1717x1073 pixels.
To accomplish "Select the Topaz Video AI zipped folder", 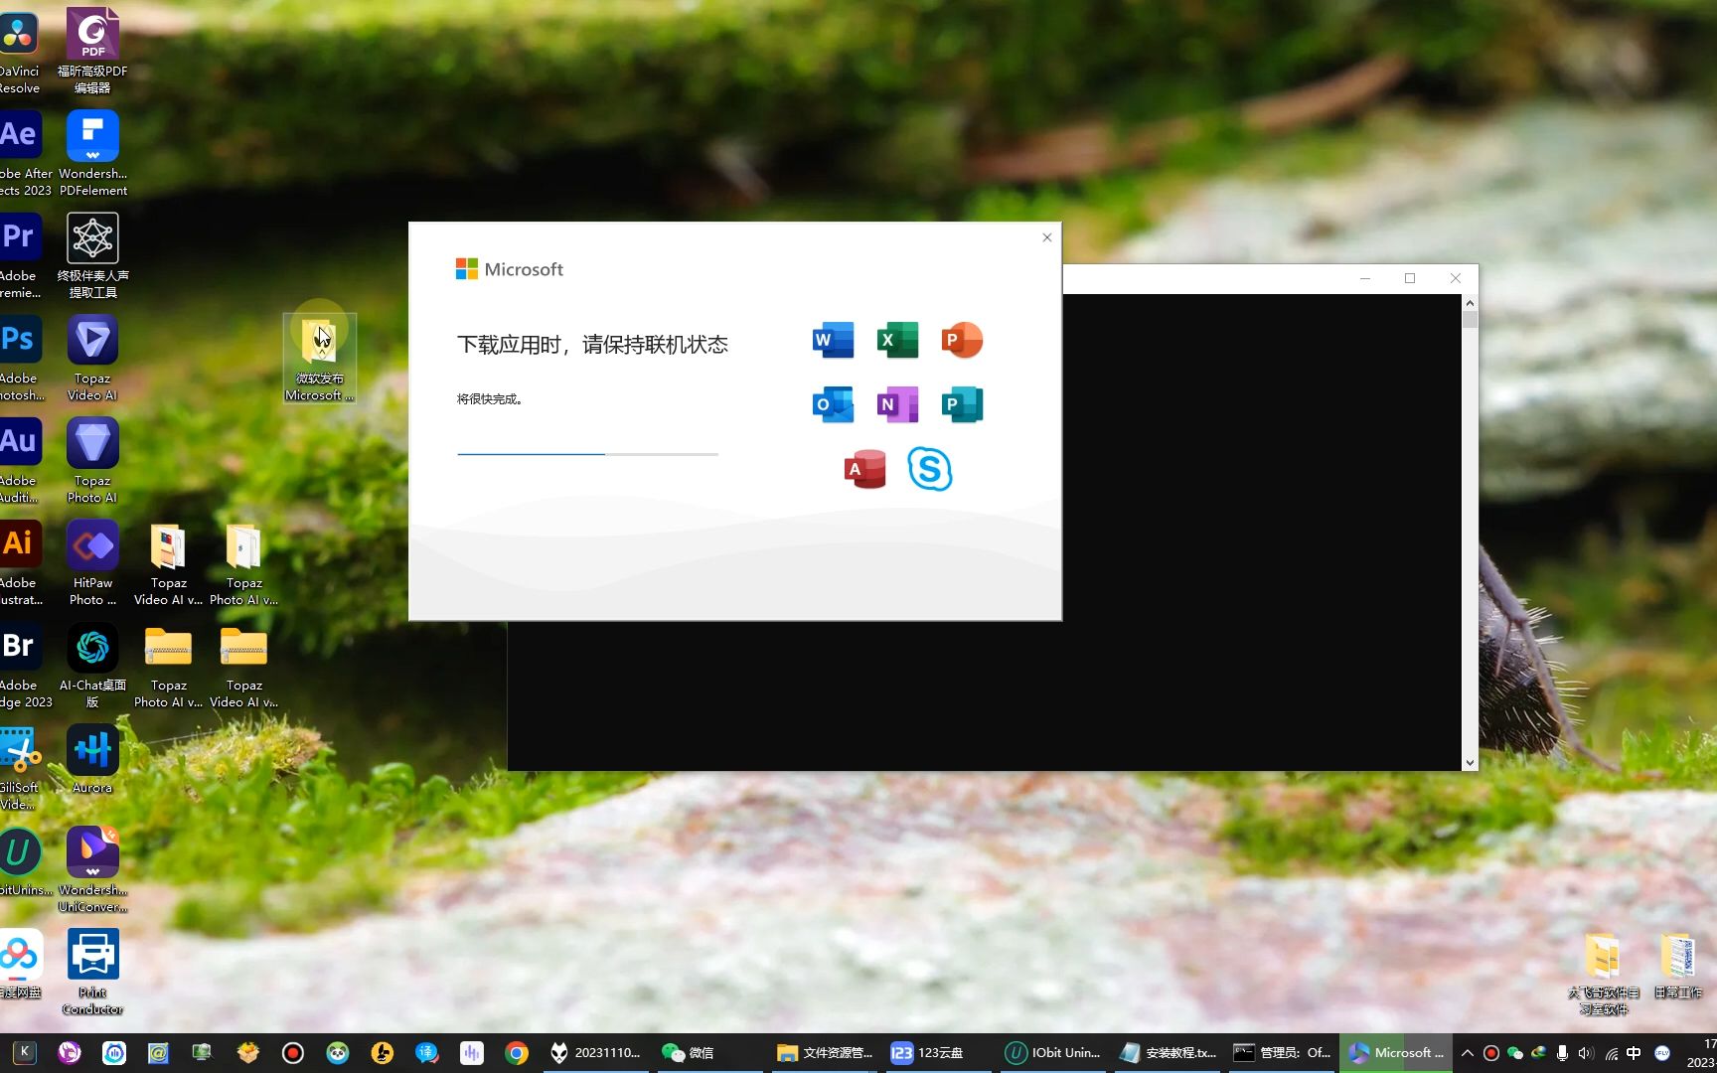I will click(243, 665).
